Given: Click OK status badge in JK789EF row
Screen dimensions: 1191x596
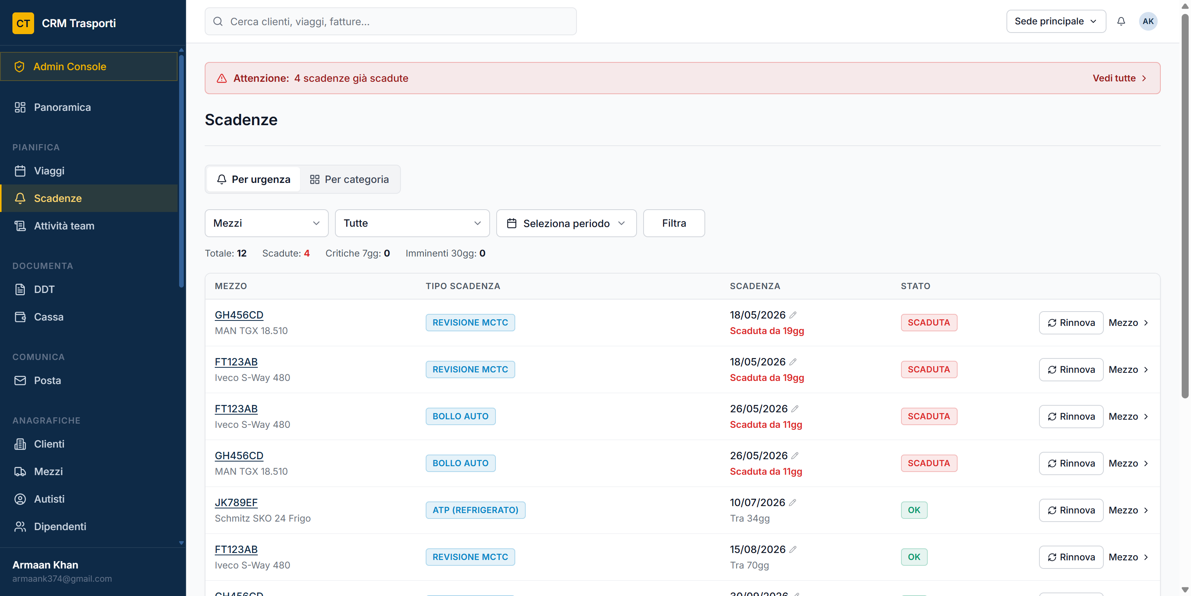Looking at the screenshot, I should pyautogui.click(x=913, y=510).
